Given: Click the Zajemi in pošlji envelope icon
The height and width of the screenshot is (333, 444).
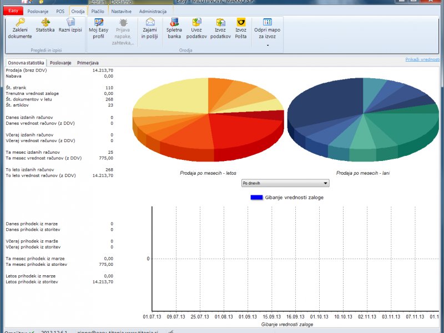Looking at the screenshot, I should (x=150, y=23).
